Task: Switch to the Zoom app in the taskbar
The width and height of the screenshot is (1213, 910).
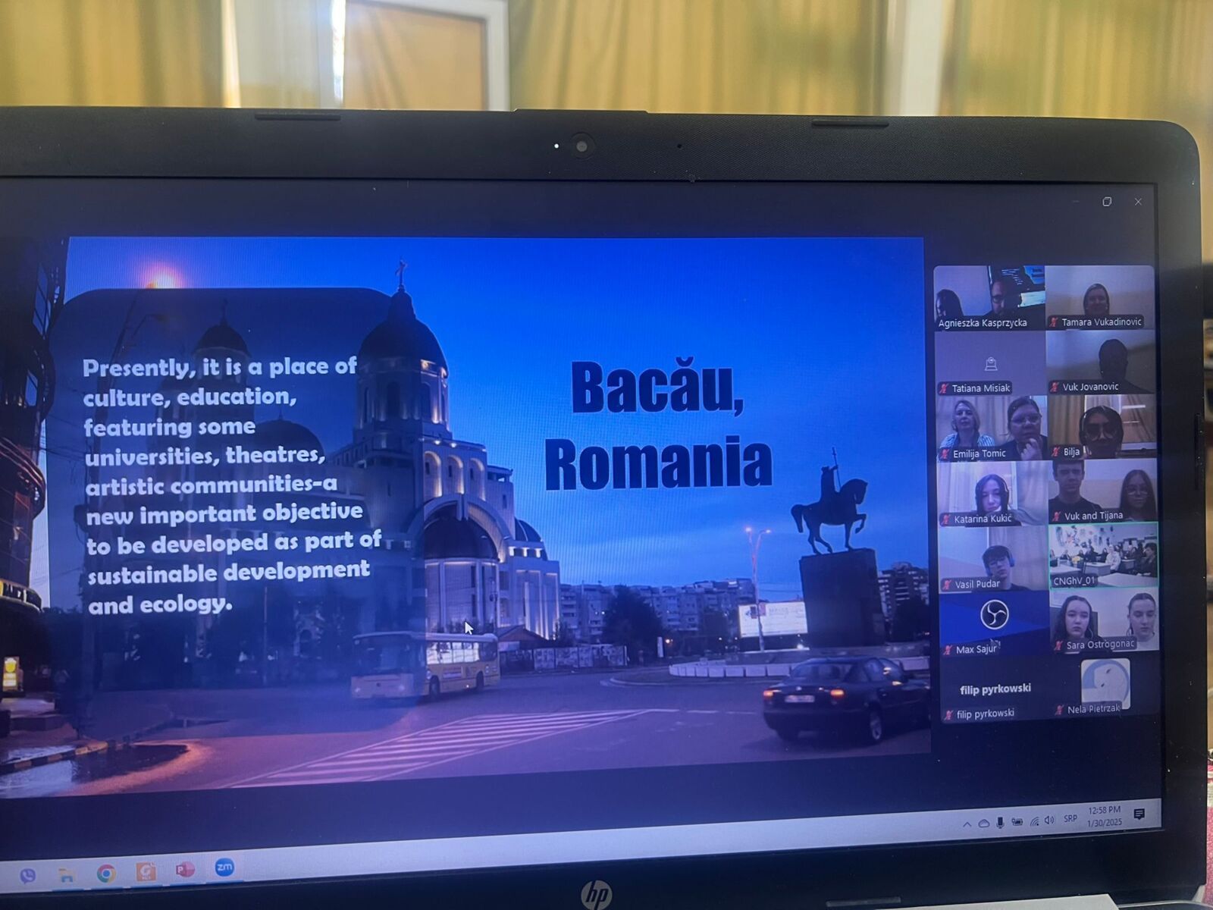Action: point(224,868)
